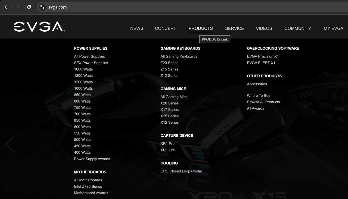View CPU Closed Loop Cooler
Viewport: 348px width, 199px height.
(181, 171)
